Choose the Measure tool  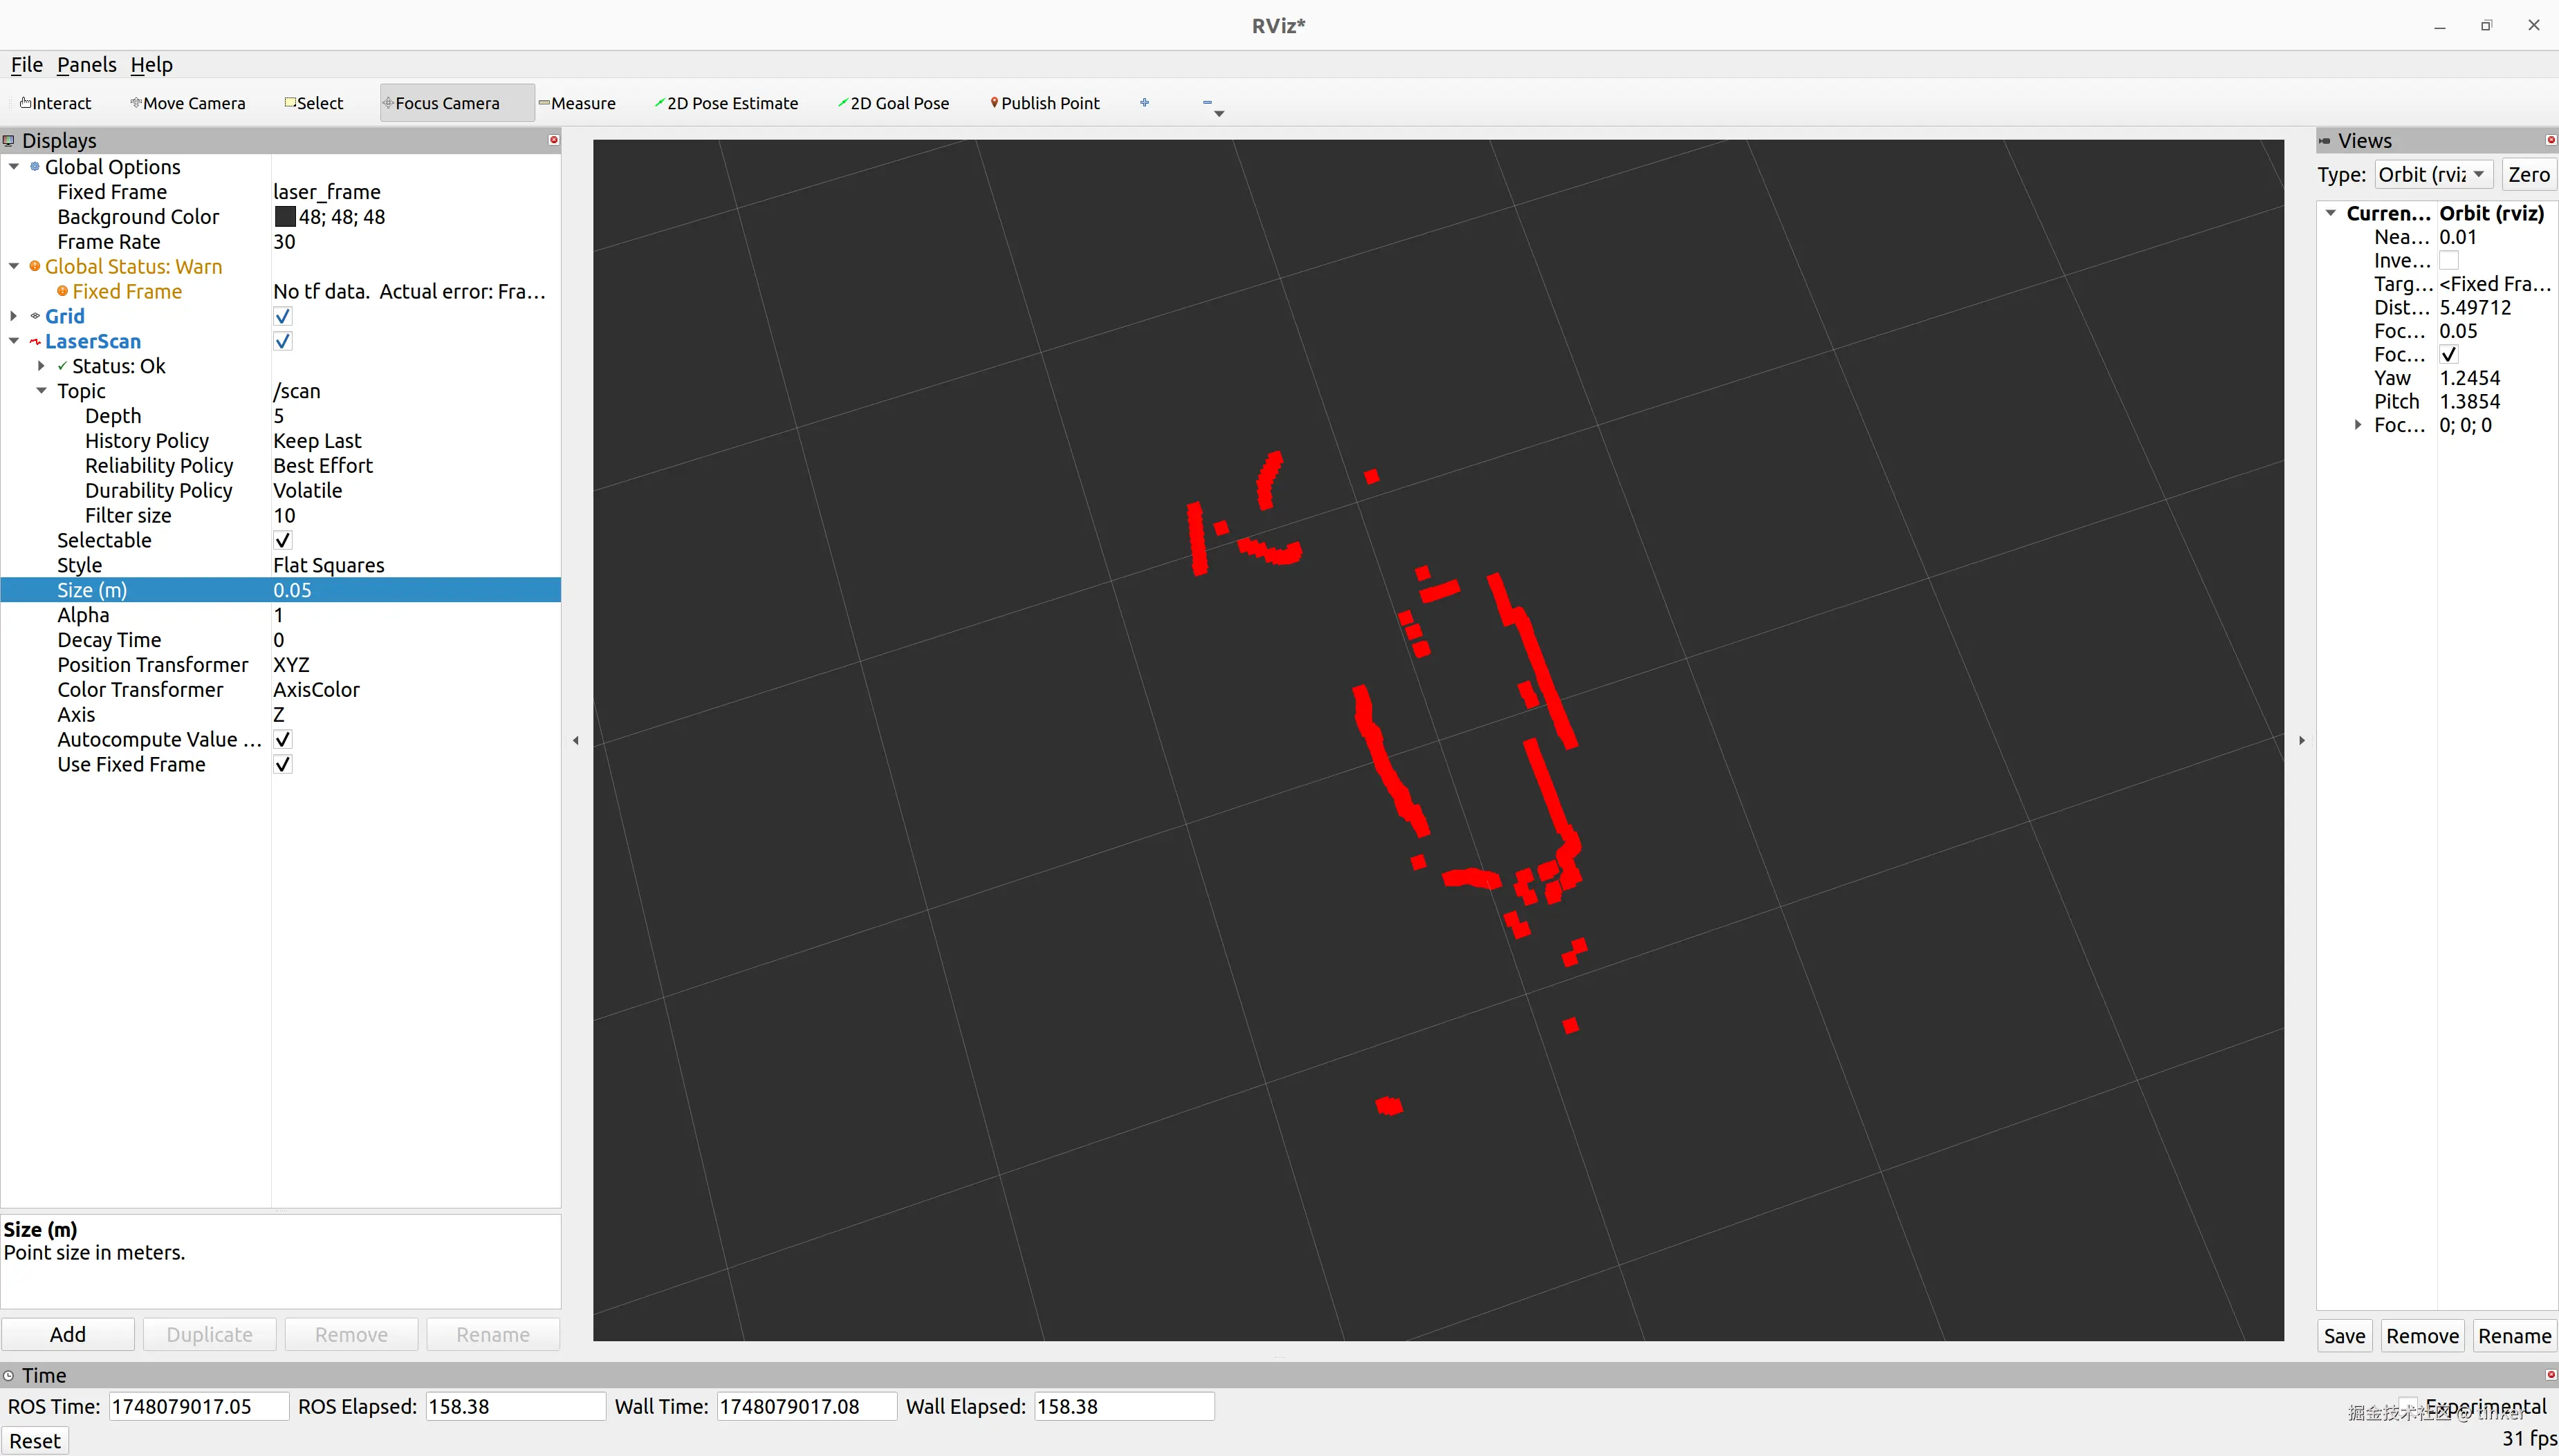[x=578, y=103]
